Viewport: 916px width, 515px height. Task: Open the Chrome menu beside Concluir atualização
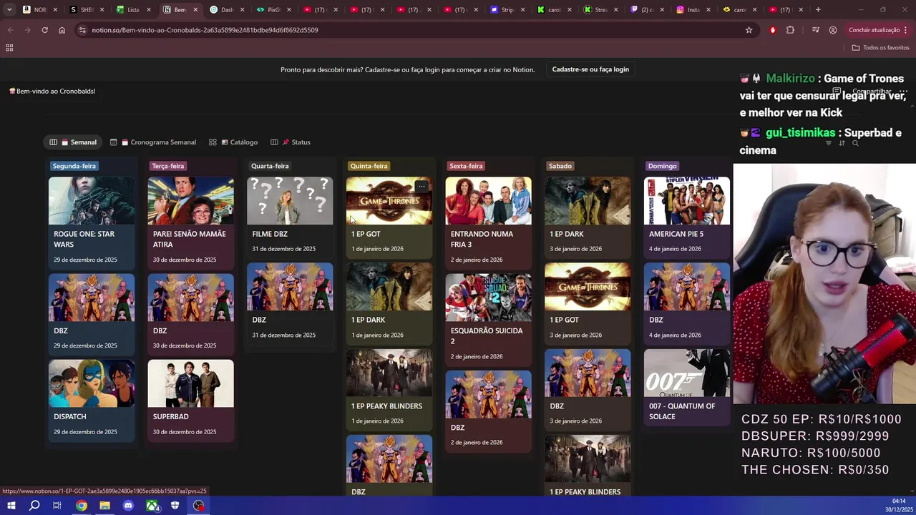[906, 30]
